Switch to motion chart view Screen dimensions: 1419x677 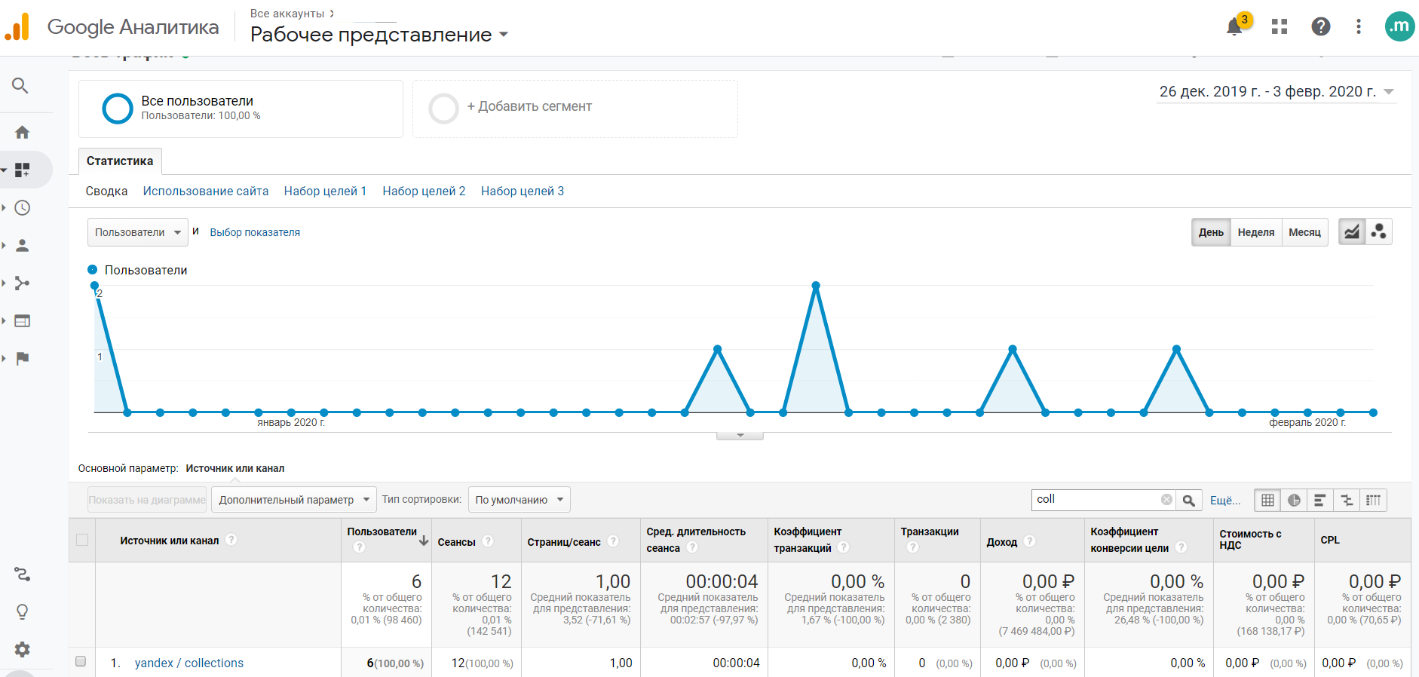pos(1379,232)
